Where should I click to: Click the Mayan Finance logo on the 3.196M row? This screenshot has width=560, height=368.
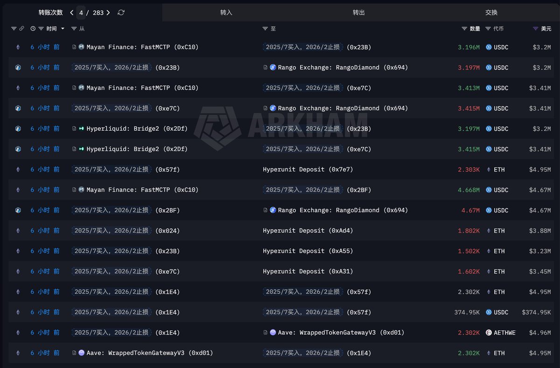tap(81, 47)
